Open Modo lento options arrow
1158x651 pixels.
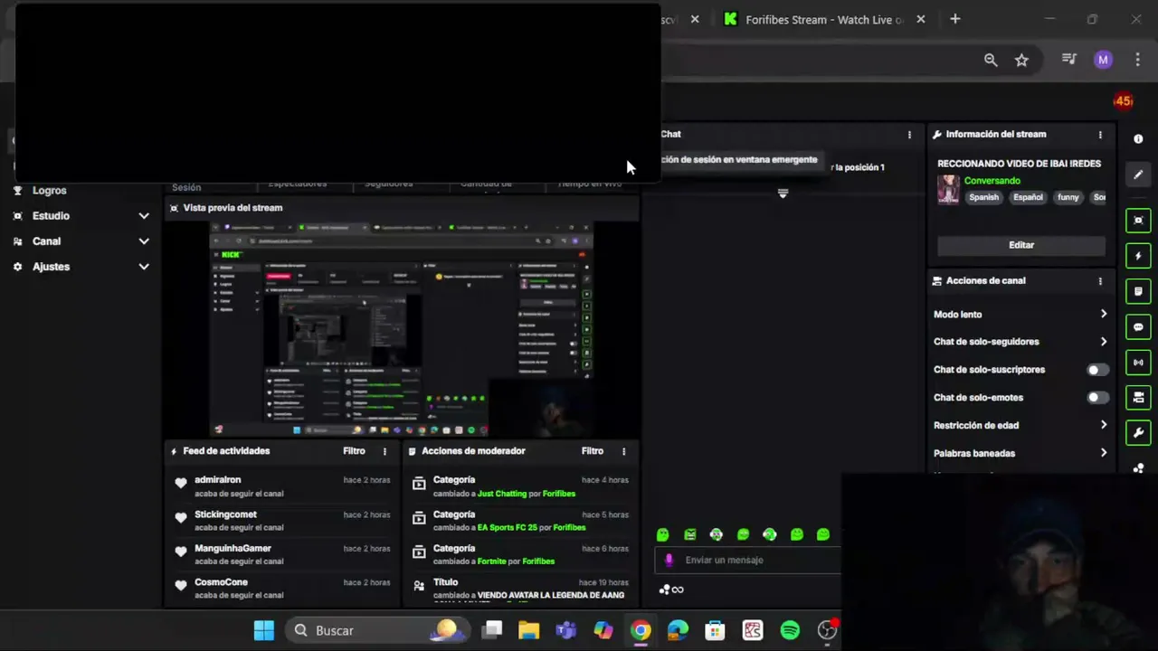(1103, 314)
